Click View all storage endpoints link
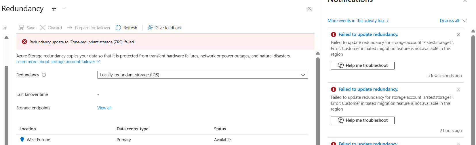Image resolution: width=476 pixels, height=145 pixels. (x=104, y=108)
